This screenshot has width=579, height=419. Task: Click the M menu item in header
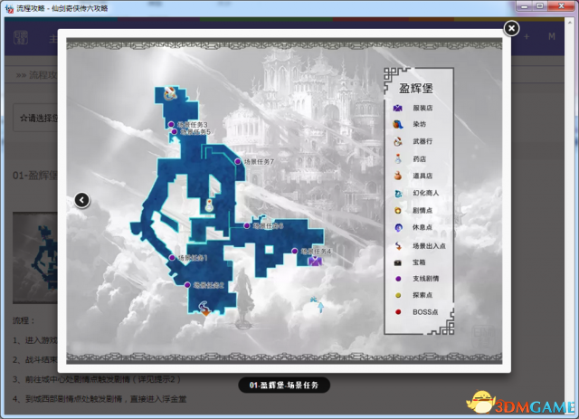coord(552,36)
